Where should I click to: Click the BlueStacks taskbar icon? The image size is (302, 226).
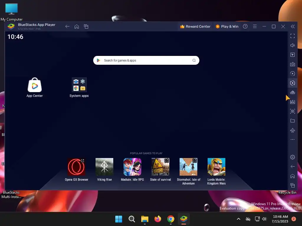click(x=184, y=219)
